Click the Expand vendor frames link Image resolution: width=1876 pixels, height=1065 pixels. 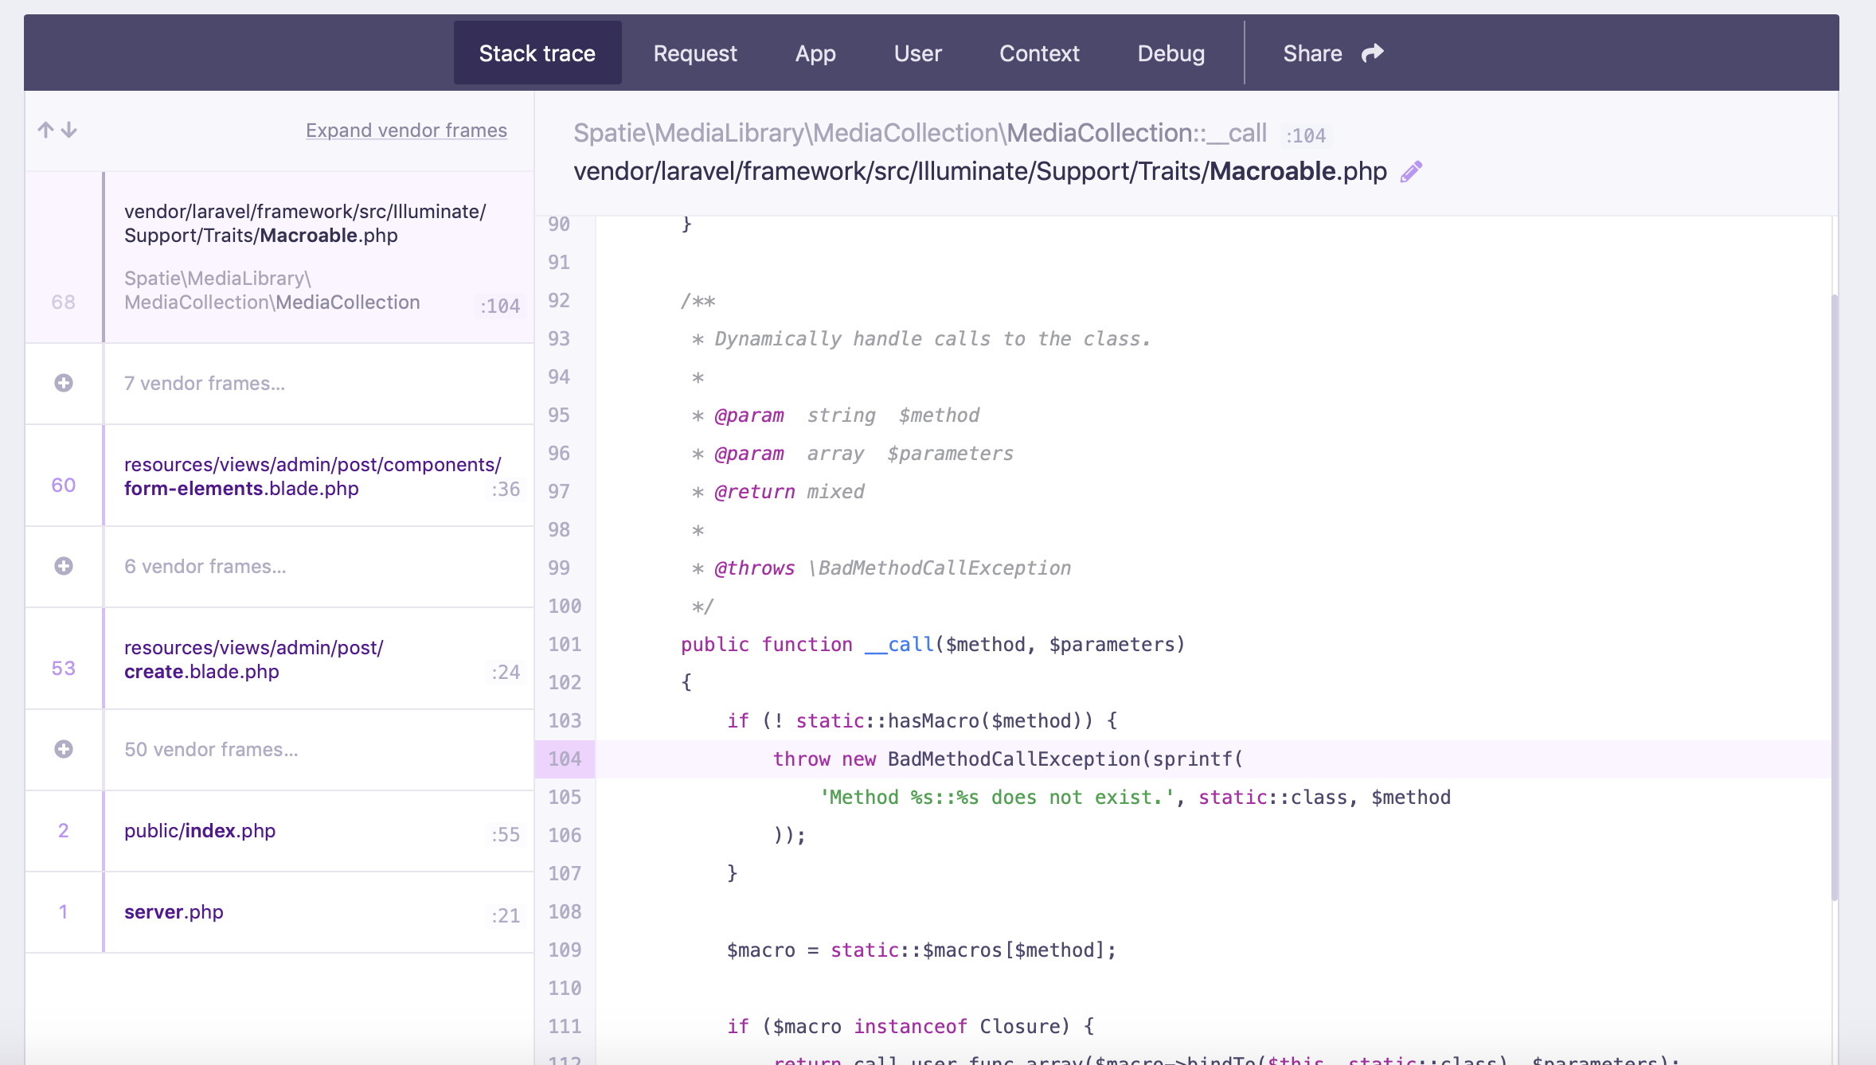pos(406,130)
